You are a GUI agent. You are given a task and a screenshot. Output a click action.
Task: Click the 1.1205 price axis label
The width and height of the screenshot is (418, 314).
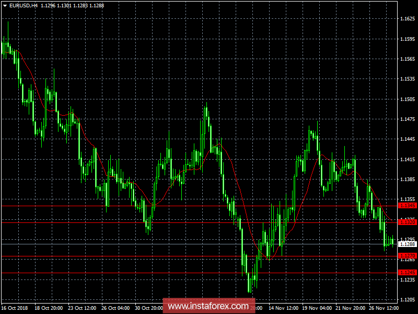click(x=408, y=299)
